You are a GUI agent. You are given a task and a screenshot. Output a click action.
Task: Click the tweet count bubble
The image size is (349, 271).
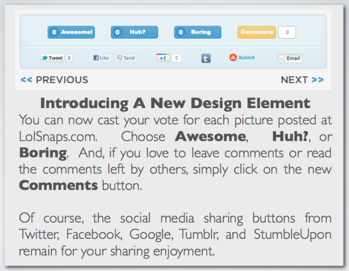click(x=69, y=58)
